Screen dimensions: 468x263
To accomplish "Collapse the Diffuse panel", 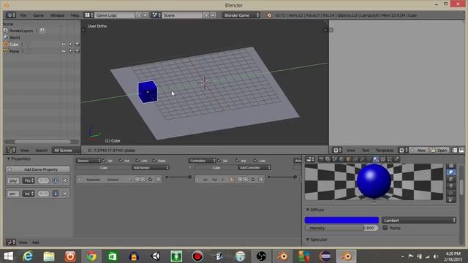I will (x=308, y=210).
